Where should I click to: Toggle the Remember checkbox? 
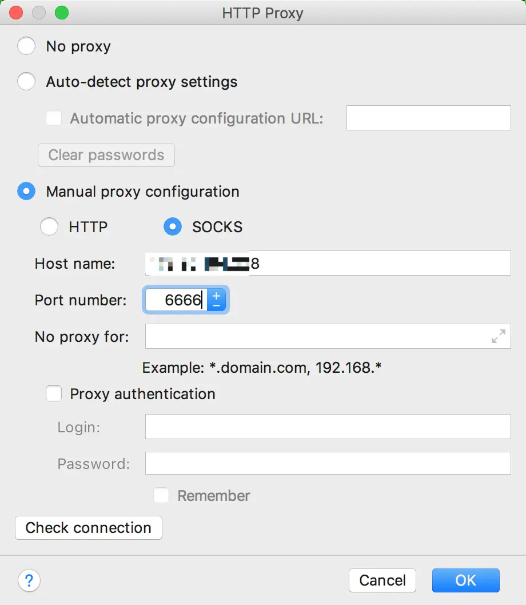(161, 496)
